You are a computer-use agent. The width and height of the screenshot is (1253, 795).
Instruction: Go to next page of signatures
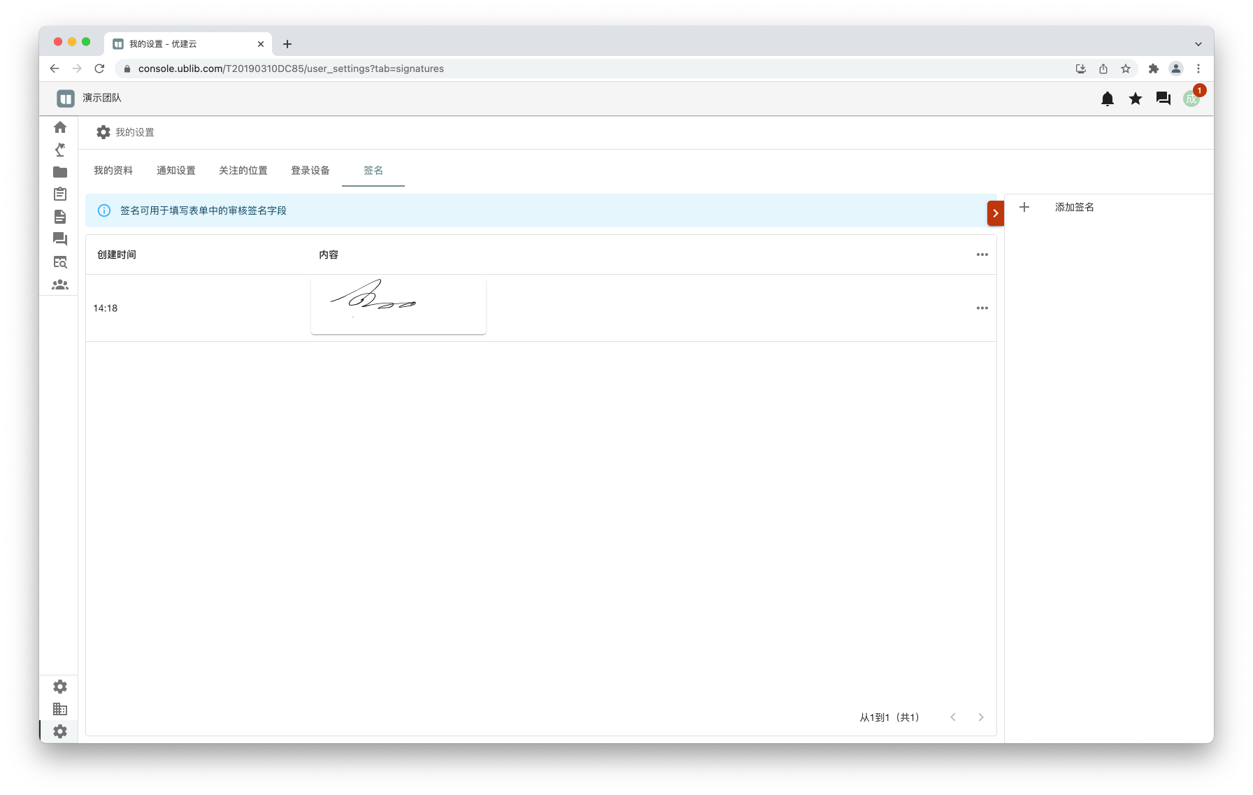tap(980, 717)
